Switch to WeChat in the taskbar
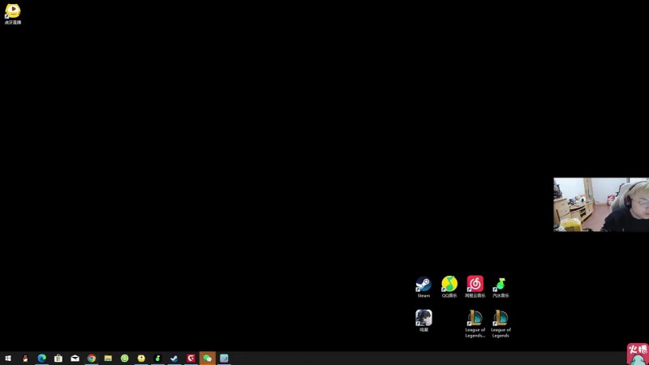 tap(208, 358)
